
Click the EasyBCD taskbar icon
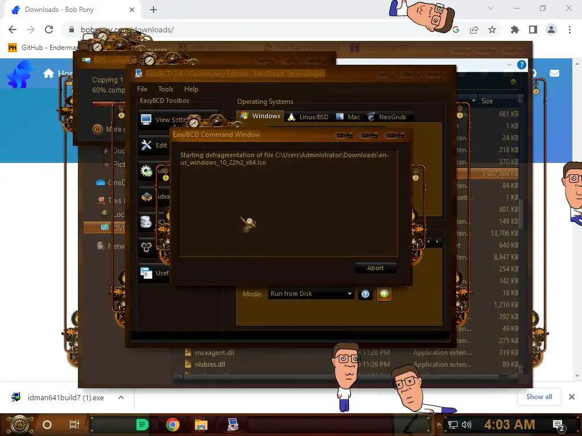click(232, 425)
